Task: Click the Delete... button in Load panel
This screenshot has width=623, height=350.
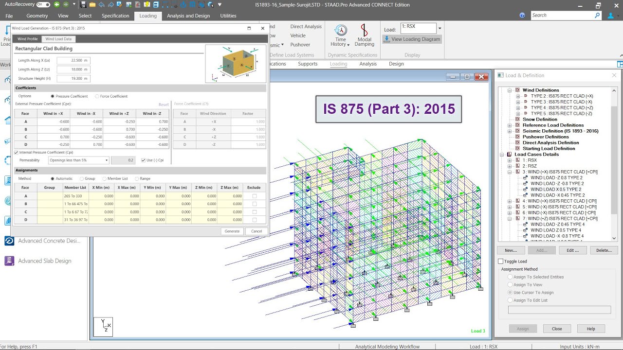Action: (x=604, y=250)
